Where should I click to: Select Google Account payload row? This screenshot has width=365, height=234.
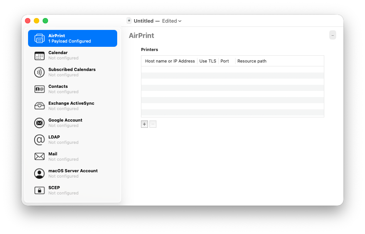coord(73,123)
